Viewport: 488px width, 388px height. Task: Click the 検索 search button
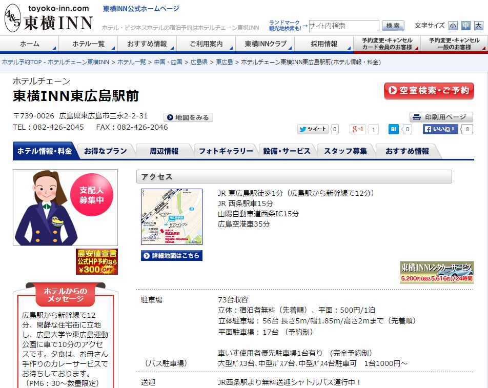pos(393,26)
